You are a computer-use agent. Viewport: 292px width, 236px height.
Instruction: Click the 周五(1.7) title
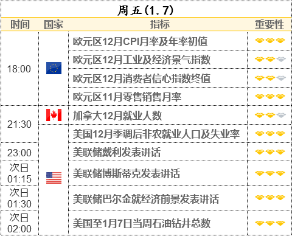[145, 10]
